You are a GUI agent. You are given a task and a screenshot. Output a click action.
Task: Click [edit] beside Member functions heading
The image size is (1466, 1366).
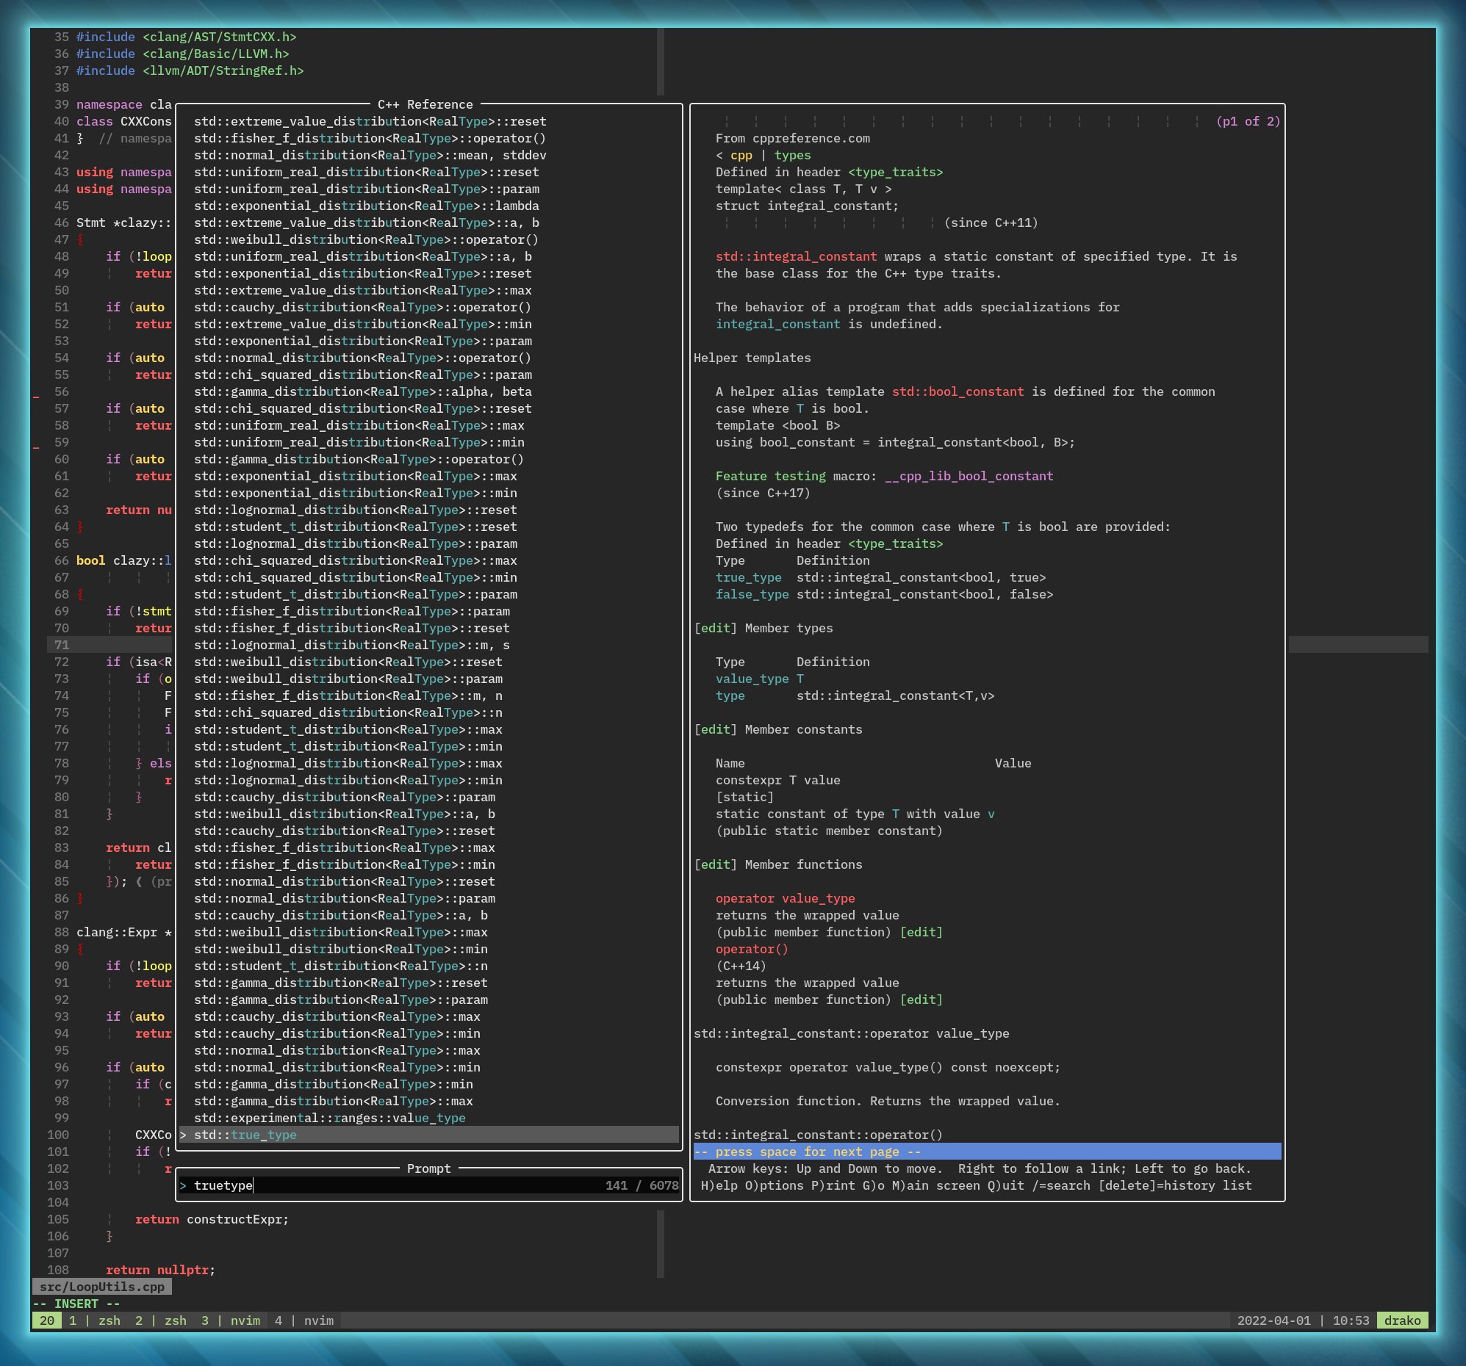pos(715,864)
